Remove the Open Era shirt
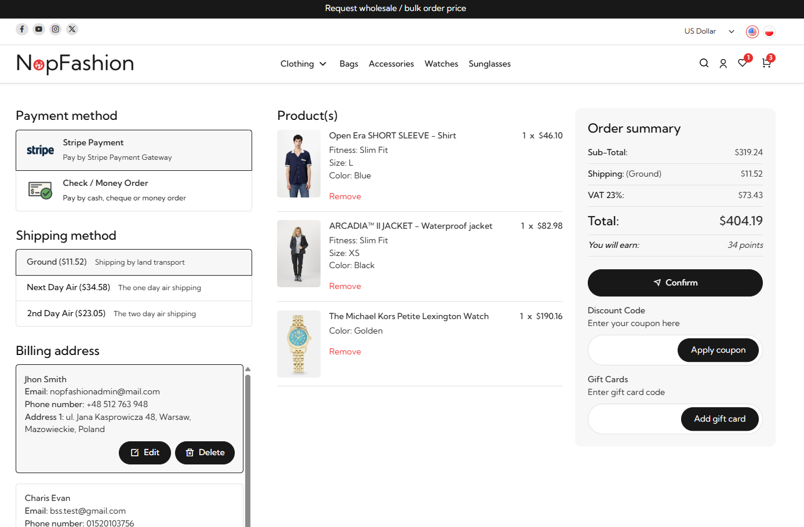Image resolution: width=804 pixels, height=527 pixels. pos(345,196)
